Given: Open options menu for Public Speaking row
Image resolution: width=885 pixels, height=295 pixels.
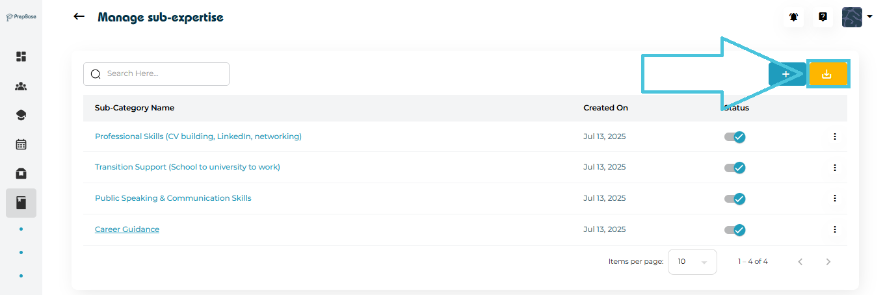Looking at the screenshot, I should (835, 198).
